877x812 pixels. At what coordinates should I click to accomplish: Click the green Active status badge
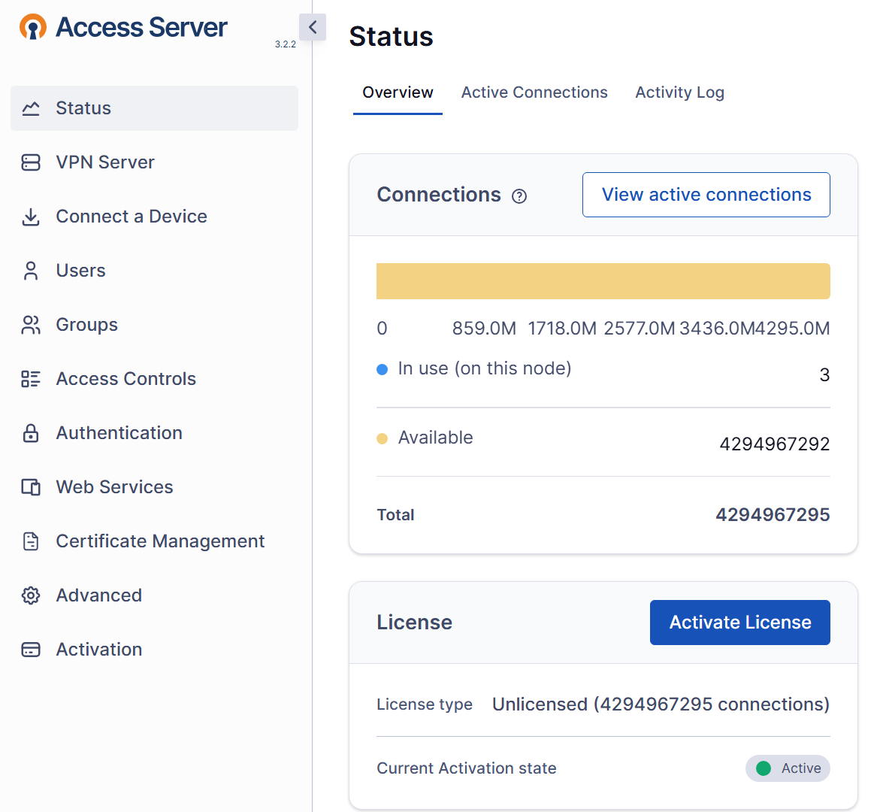[788, 768]
